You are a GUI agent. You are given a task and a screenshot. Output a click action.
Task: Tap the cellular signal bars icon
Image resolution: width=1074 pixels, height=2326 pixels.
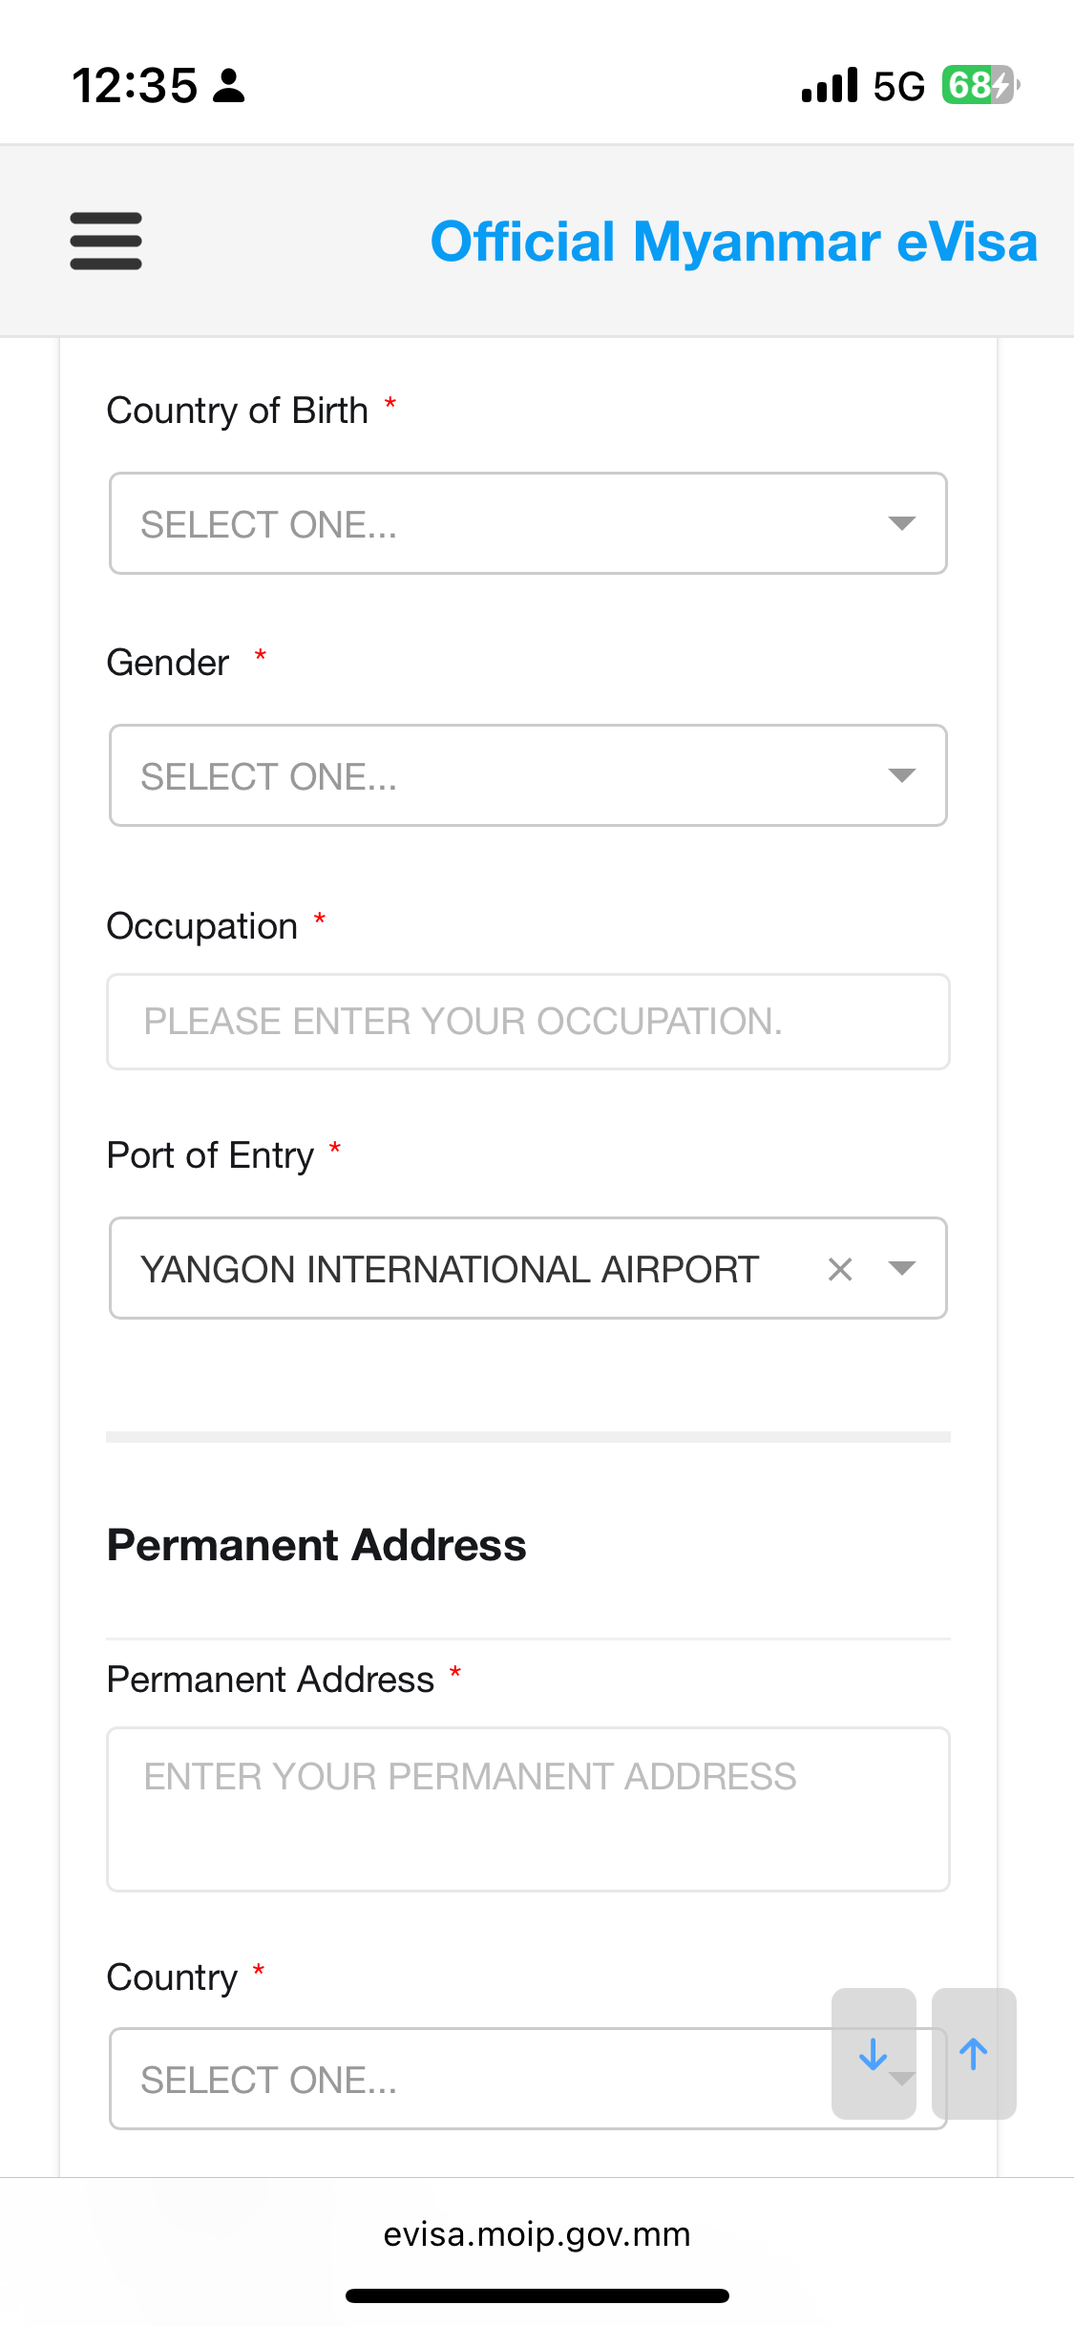(x=830, y=86)
